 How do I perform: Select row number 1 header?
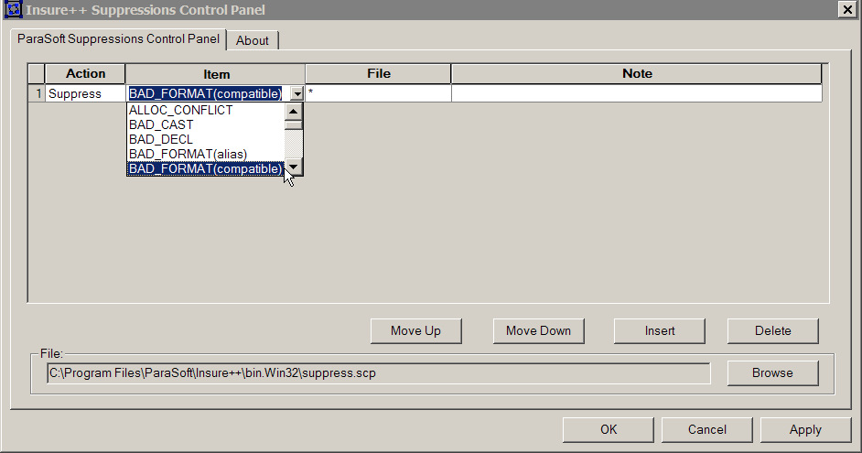click(x=37, y=93)
